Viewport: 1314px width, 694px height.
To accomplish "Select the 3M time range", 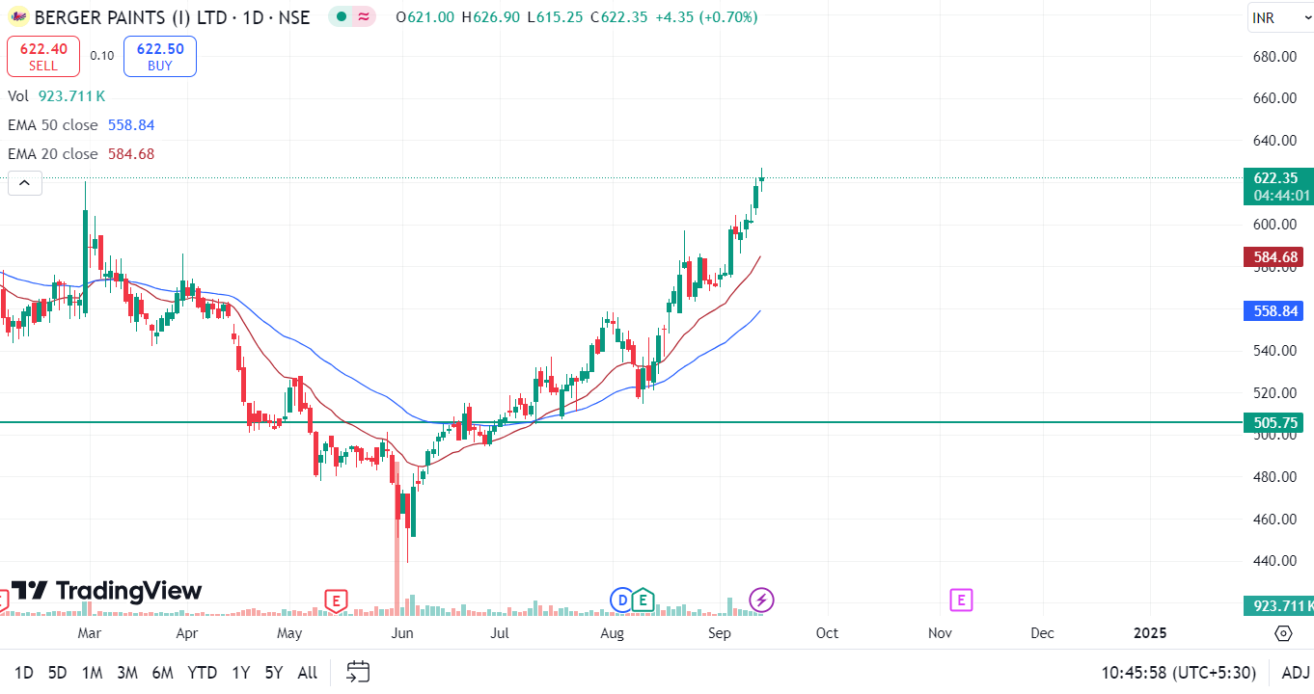I will point(126,673).
